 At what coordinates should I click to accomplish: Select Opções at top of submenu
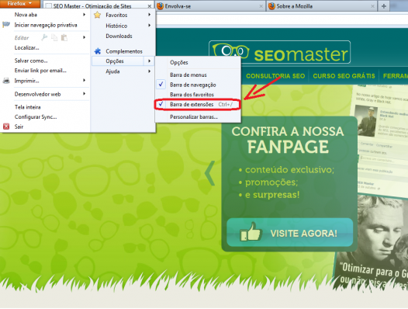click(179, 63)
